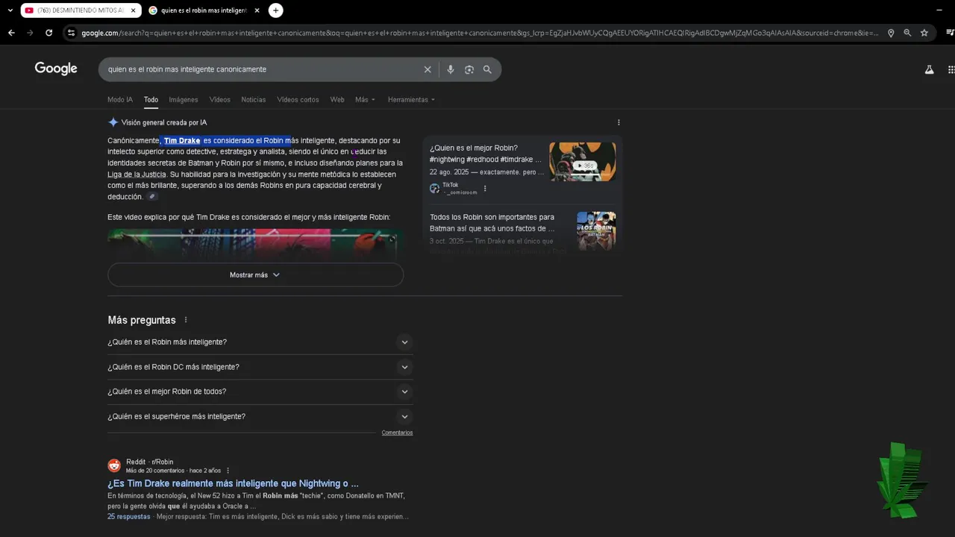The width and height of the screenshot is (955, 537).
Task: Click Reddit · r/Robin source text
Action: click(149, 462)
